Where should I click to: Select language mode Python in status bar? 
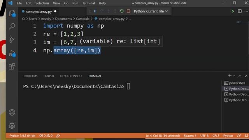(228, 136)
